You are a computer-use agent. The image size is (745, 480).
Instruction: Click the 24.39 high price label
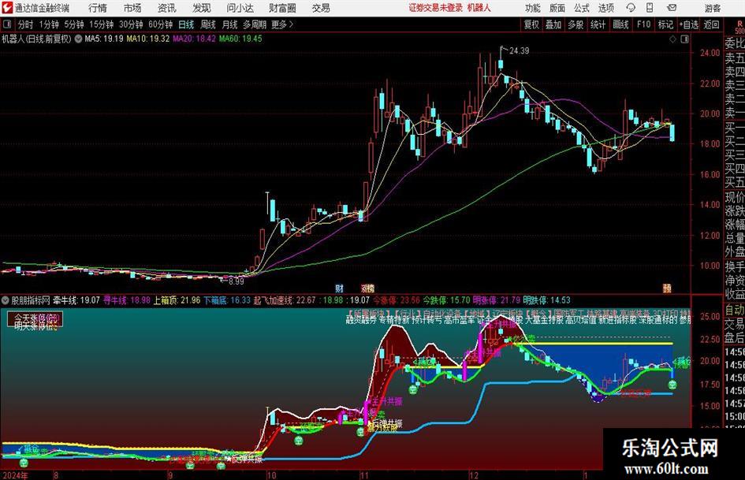tap(520, 50)
